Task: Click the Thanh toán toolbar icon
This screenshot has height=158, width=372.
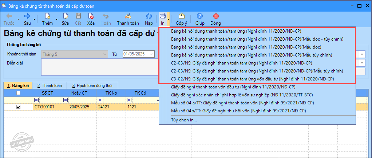Action: click(x=128, y=16)
